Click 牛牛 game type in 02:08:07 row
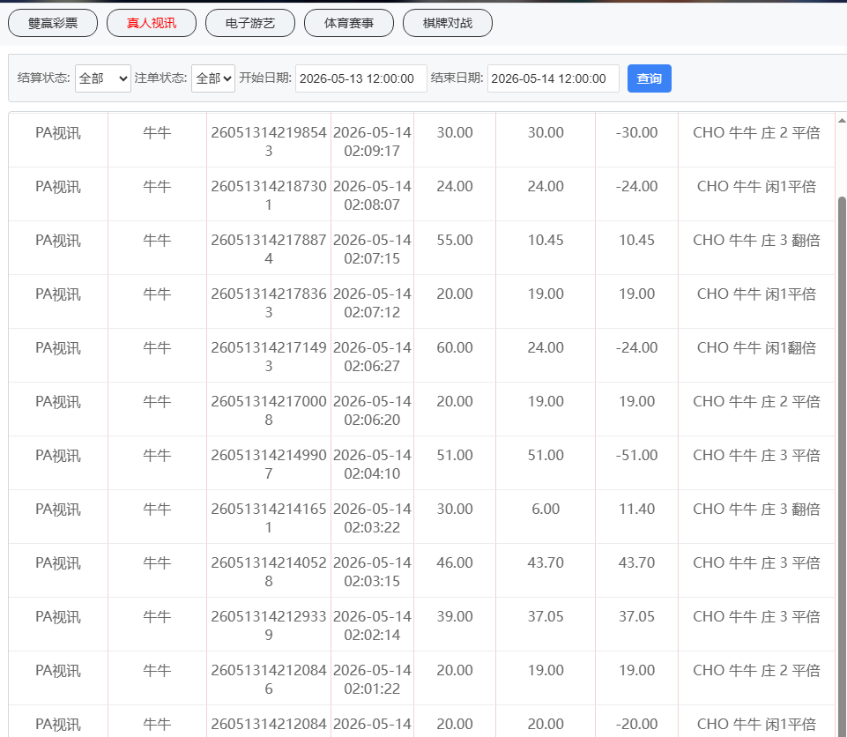The image size is (847, 737). pos(157,186)
